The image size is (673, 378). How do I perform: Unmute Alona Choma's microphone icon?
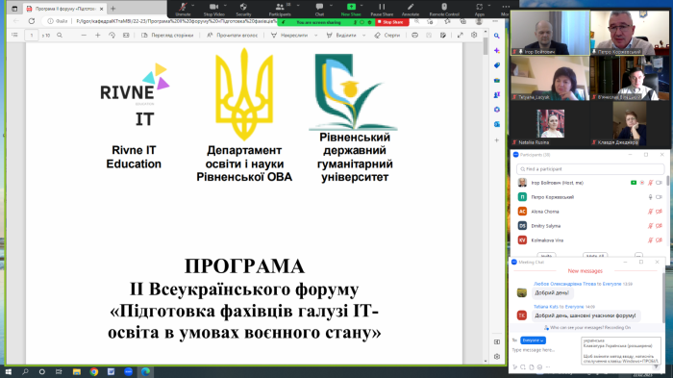pos(651,212)
